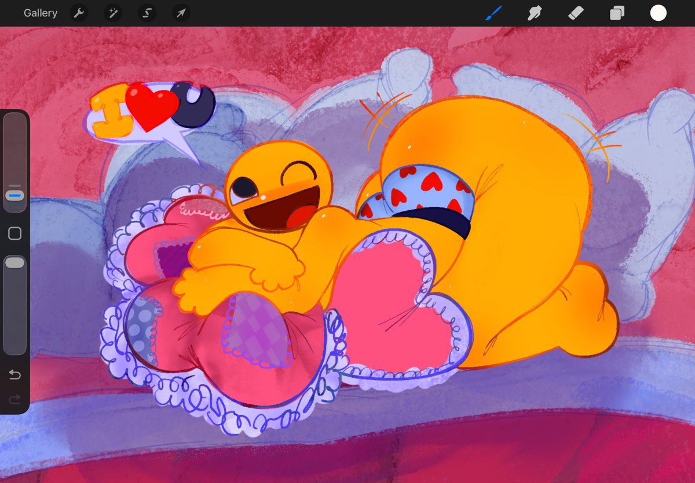Open the white color swatch picker
This screenshot has width=695, height=483.
658,13
